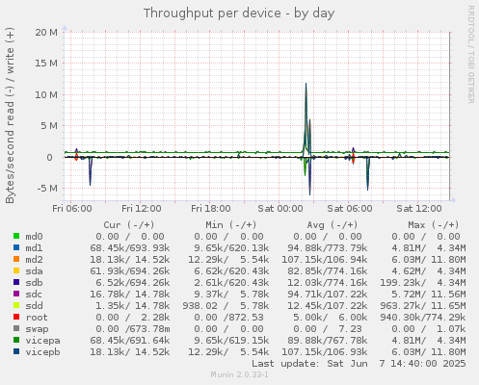Click the sdc purple legend swatch
Image resolution: width=479 pixels, height=385 pixels.
click(x=16, y=294)
